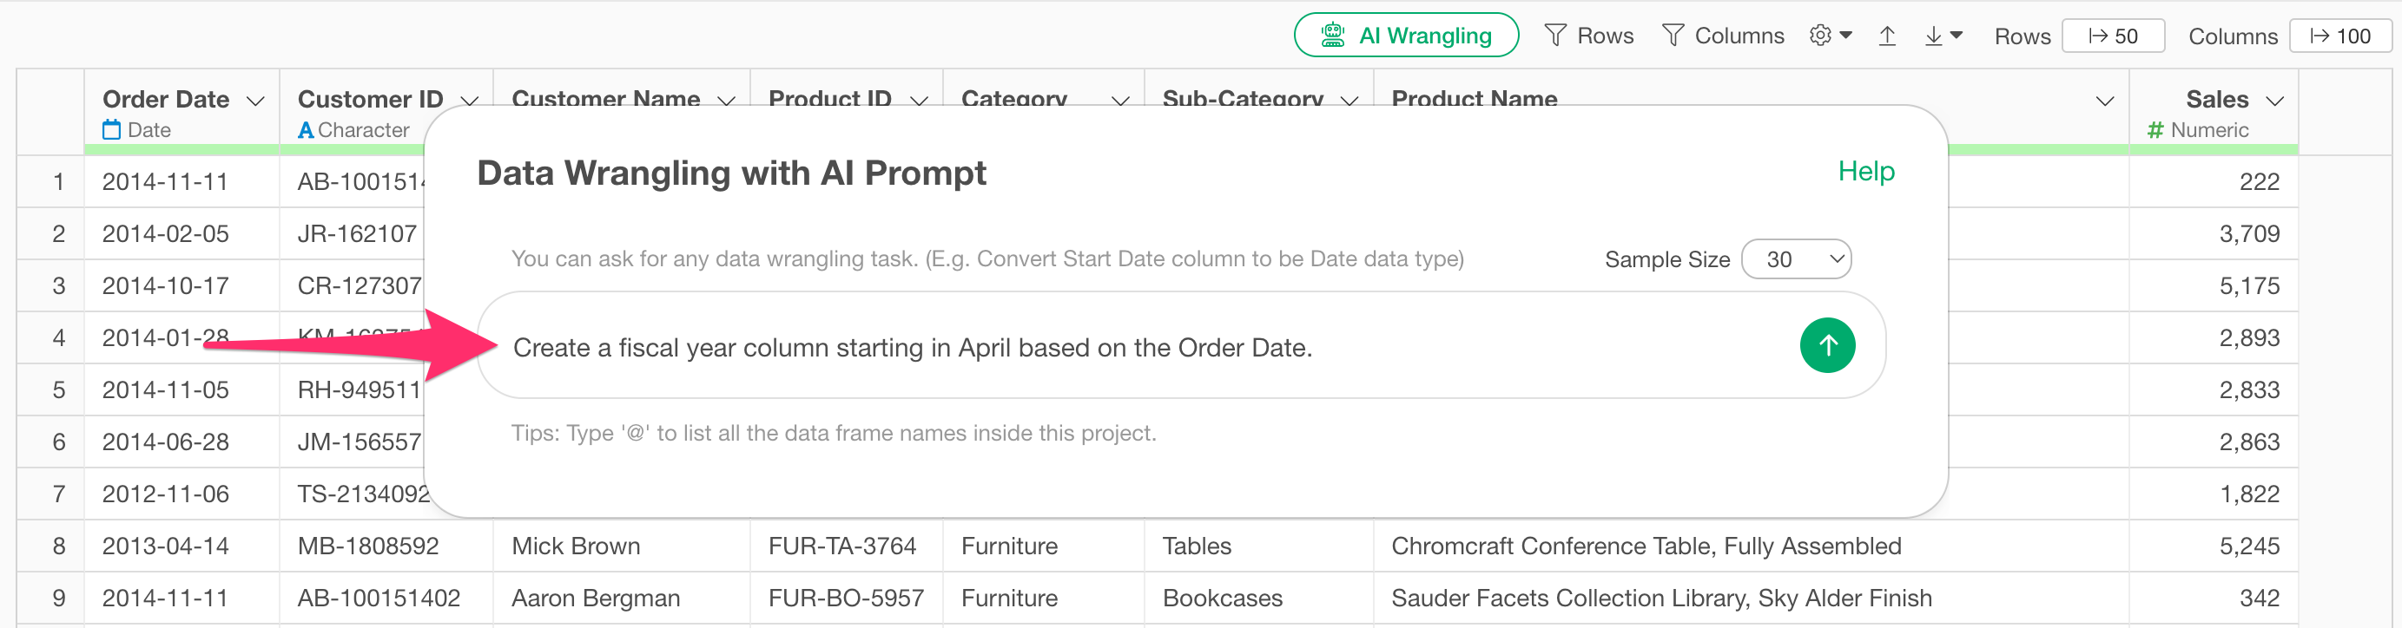Click the upload arrow icon
Screen dimensions: 2402x628
click(x=1887, y=36)
